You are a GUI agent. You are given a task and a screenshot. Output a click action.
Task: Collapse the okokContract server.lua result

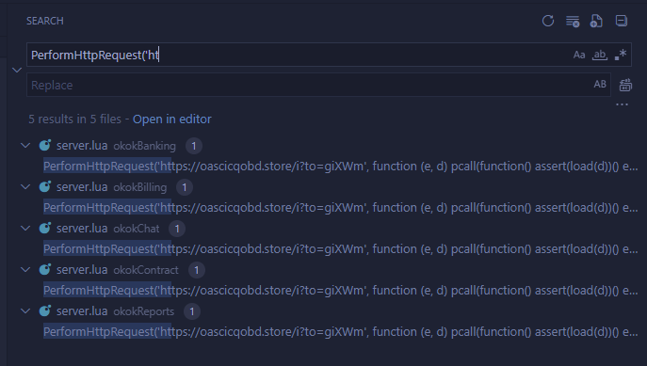coord(25,269)
